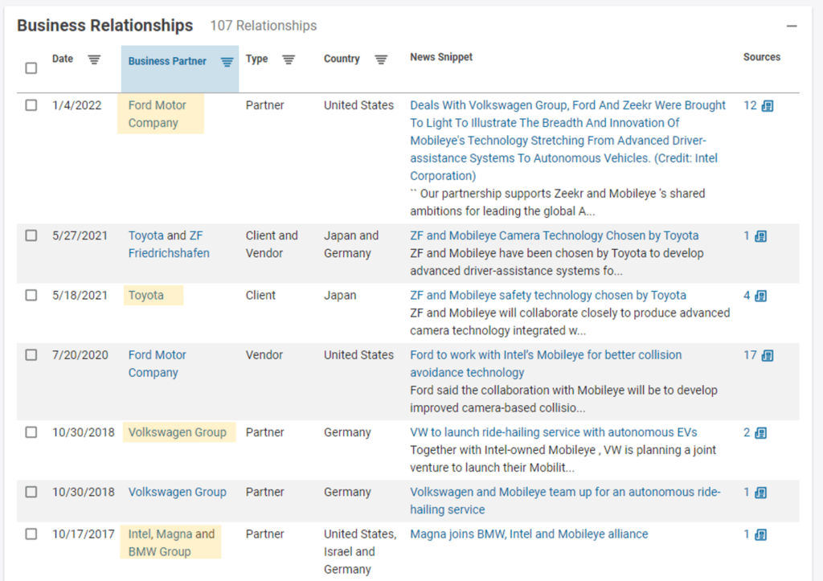Tick the checkbox for the 7/20/2020 Ford row

[31, 355]
